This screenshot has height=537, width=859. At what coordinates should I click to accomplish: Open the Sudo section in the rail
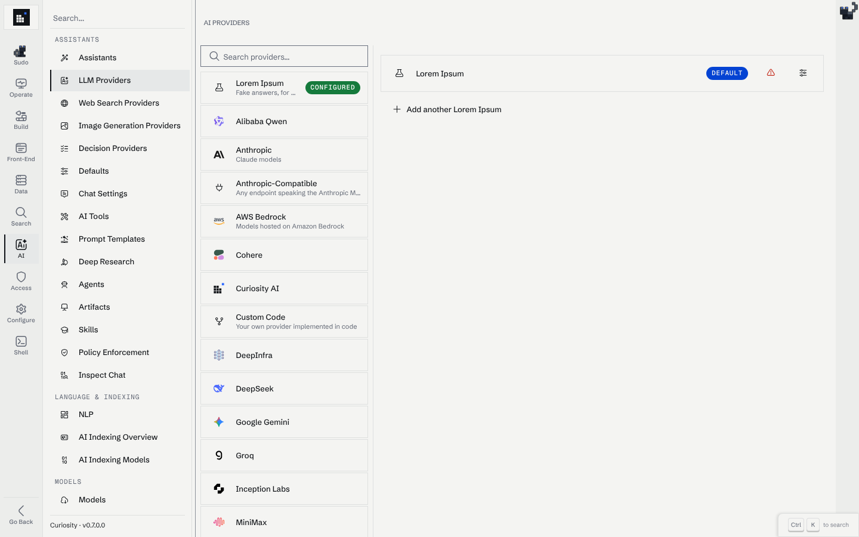[x=21, y=55]
